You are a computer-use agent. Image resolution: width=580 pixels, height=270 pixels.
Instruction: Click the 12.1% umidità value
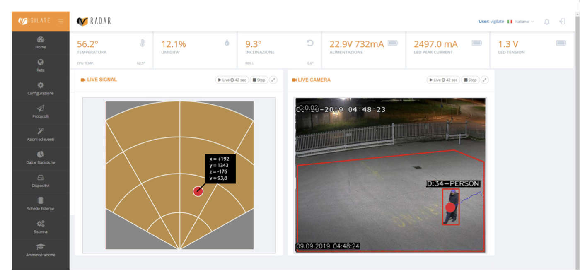(x=174, y=44)
